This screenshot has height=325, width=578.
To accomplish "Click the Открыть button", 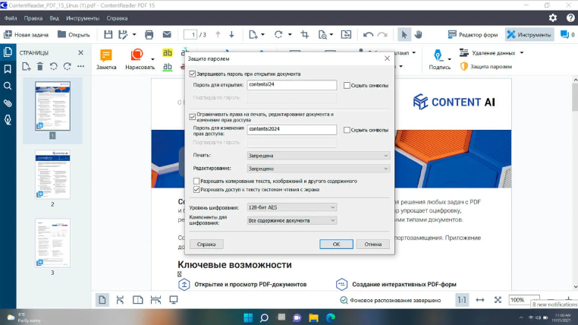I will point(74,35).
